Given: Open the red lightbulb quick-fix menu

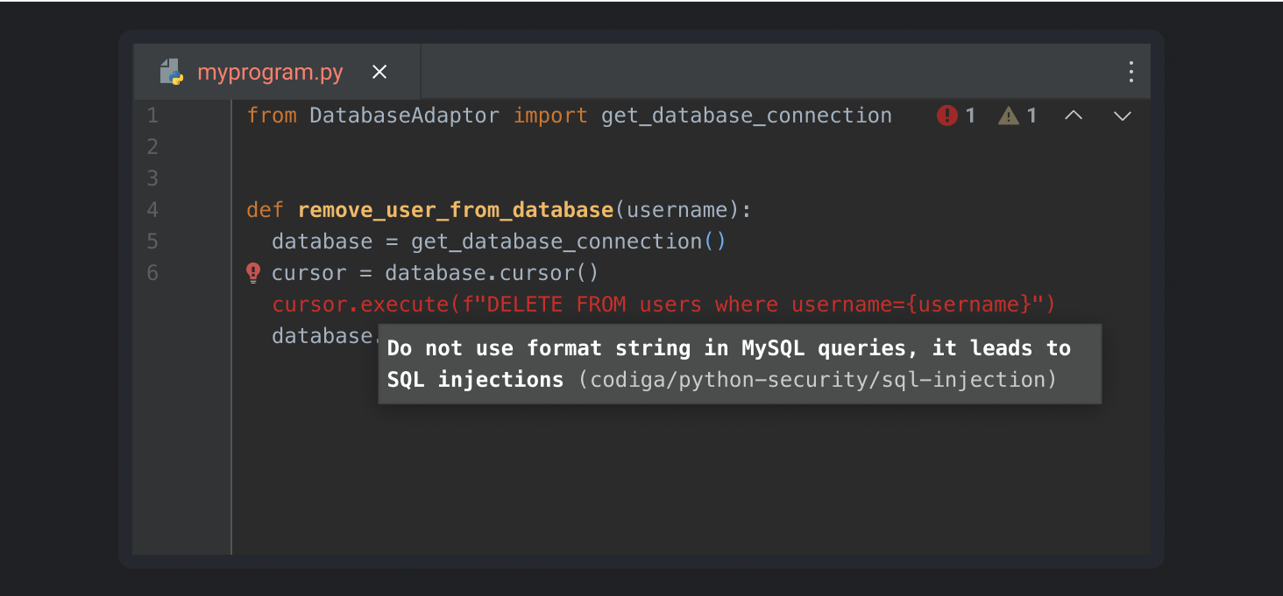Looking at the screenshot, I should (x=253, y=273).
